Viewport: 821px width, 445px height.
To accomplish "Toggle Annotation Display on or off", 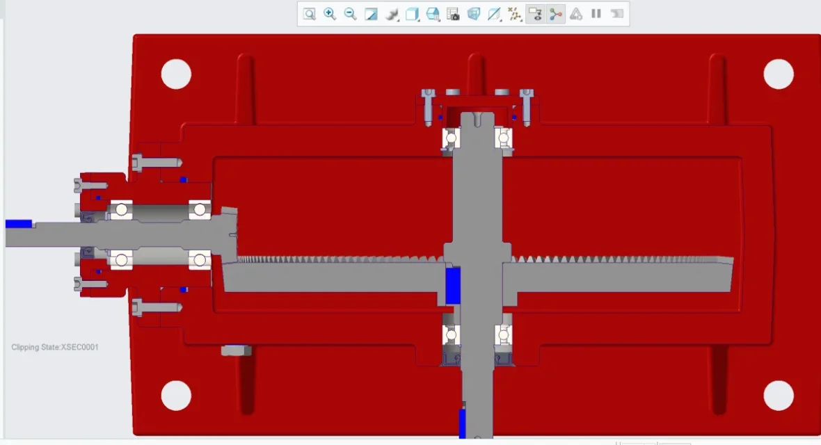I will click(x=535, y=14).
